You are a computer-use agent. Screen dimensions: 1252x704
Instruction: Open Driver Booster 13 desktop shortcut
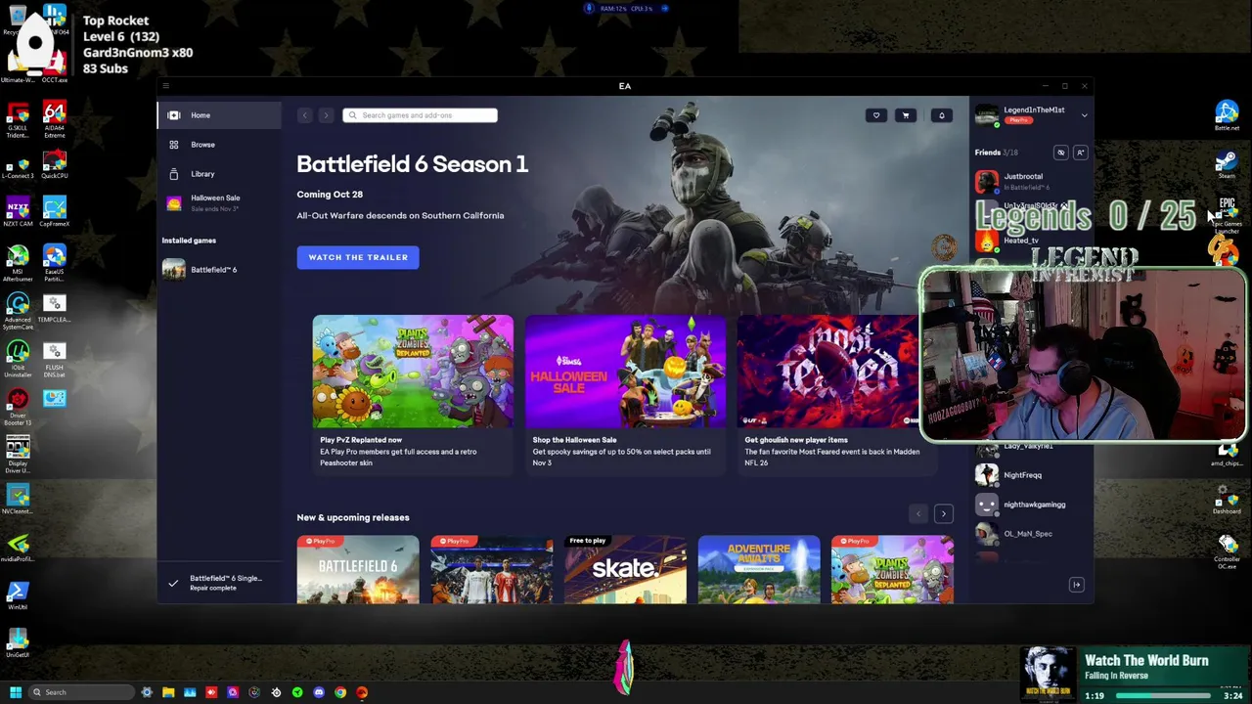pos(18,408)
